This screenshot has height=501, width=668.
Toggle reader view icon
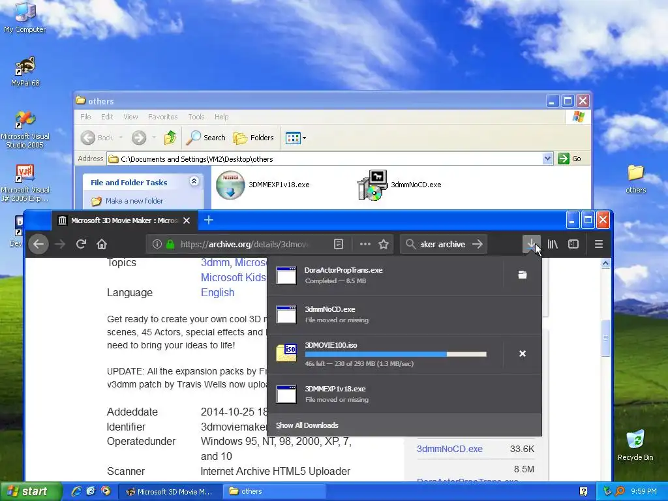pos(339,244)
